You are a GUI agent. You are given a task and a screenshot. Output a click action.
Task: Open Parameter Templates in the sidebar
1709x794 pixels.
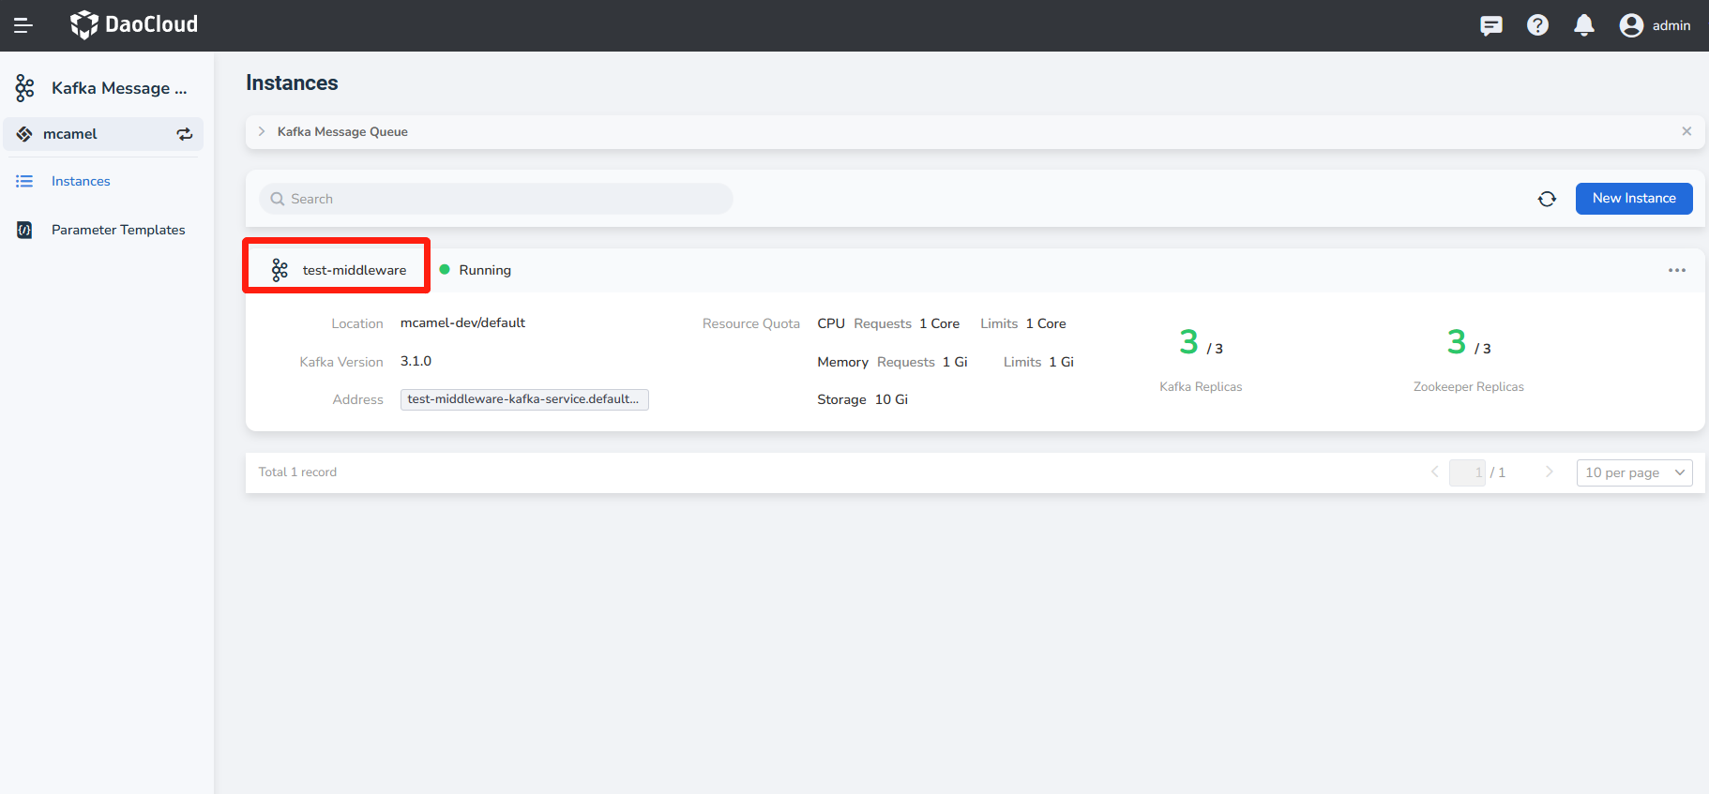[118, 230]
